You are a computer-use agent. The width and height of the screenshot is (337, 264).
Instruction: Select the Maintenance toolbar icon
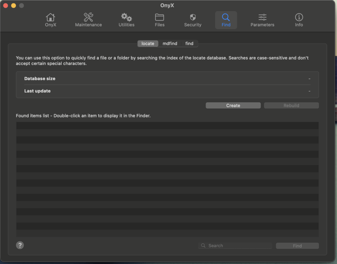click(x=88, y=20)
